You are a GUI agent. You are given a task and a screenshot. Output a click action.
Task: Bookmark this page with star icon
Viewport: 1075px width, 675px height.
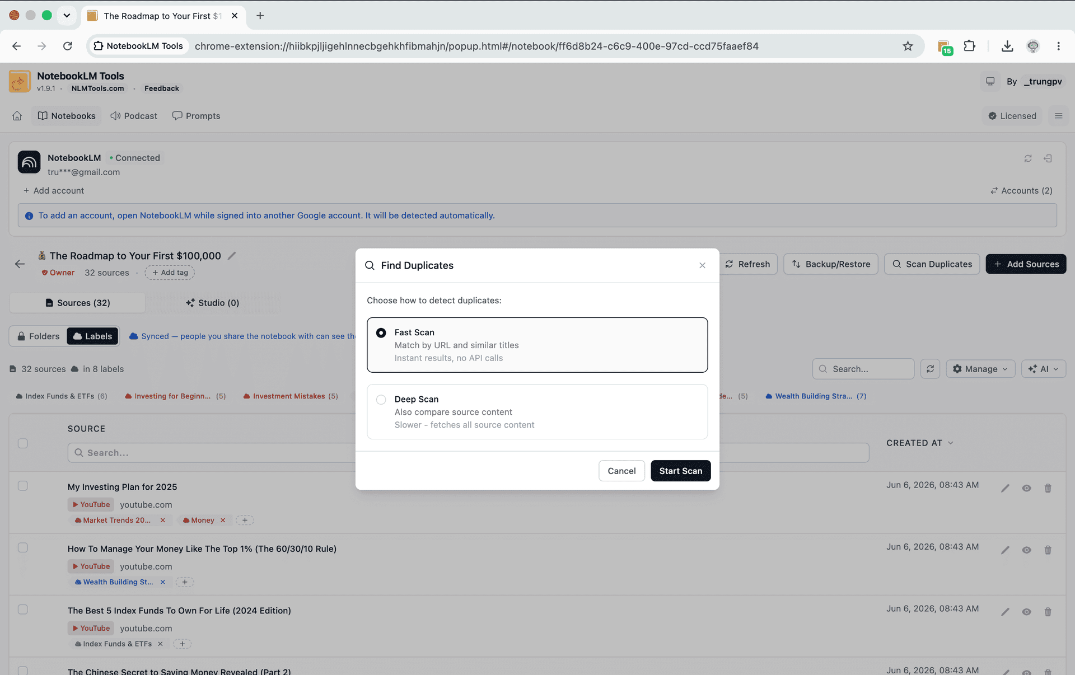[x=908, y=46]
